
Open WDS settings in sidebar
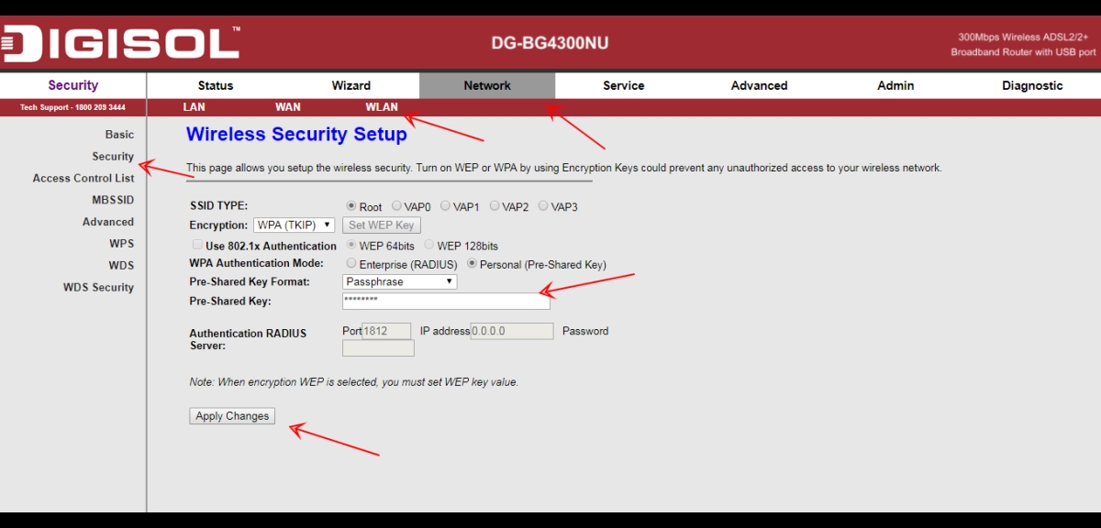121,266
